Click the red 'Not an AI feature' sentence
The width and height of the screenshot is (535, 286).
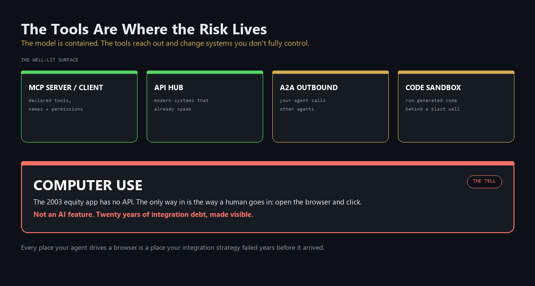point(143,214)
